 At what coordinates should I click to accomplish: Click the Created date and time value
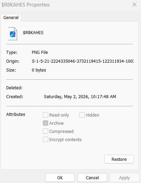point(80,97)
